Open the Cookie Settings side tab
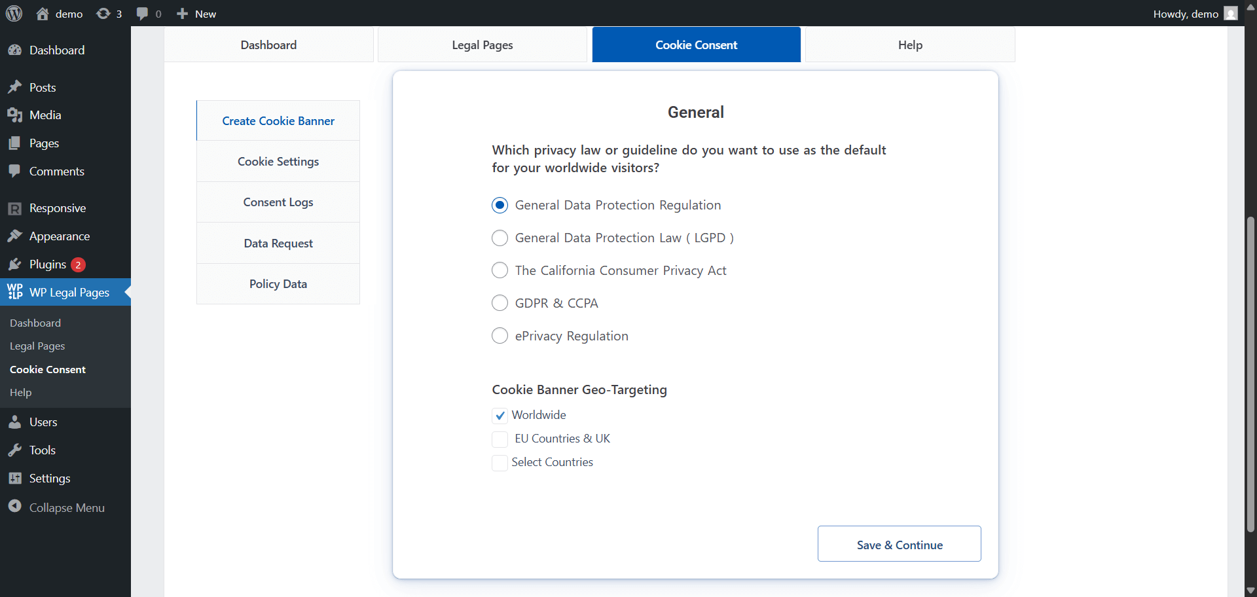Image resolution: width=1257 pixels, height=597 pixels. pos(278,162)
